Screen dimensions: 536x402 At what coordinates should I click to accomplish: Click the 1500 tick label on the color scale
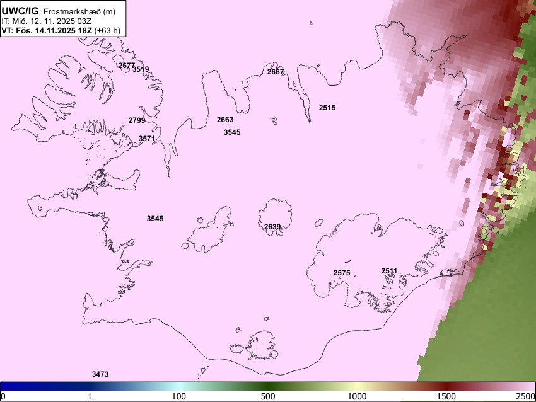click(x=446, y=396)
